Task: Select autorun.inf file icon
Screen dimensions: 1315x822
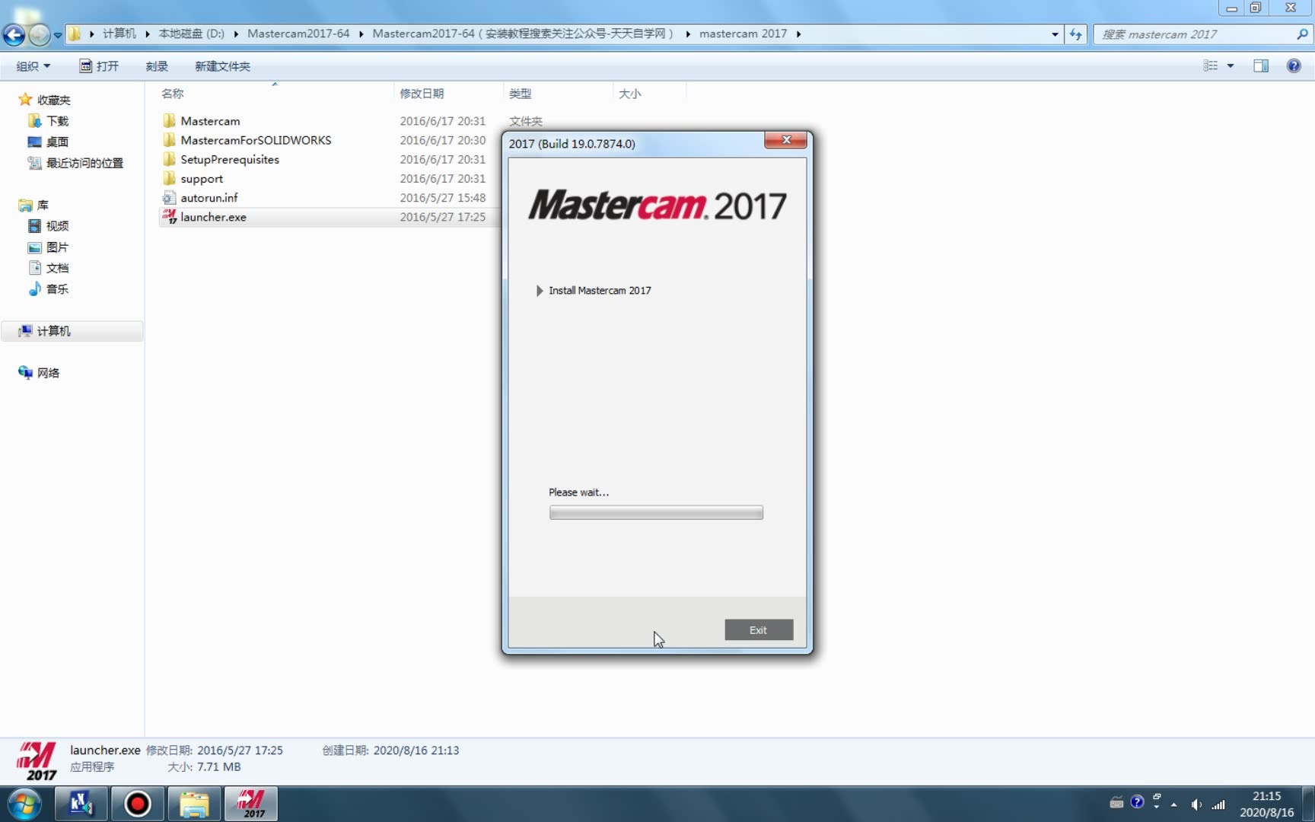Action: [x=169, y=198]
